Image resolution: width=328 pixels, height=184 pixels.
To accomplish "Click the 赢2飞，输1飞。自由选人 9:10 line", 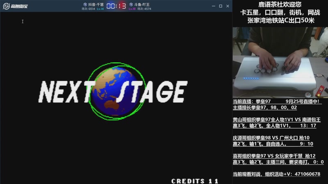I will point(273,144).
